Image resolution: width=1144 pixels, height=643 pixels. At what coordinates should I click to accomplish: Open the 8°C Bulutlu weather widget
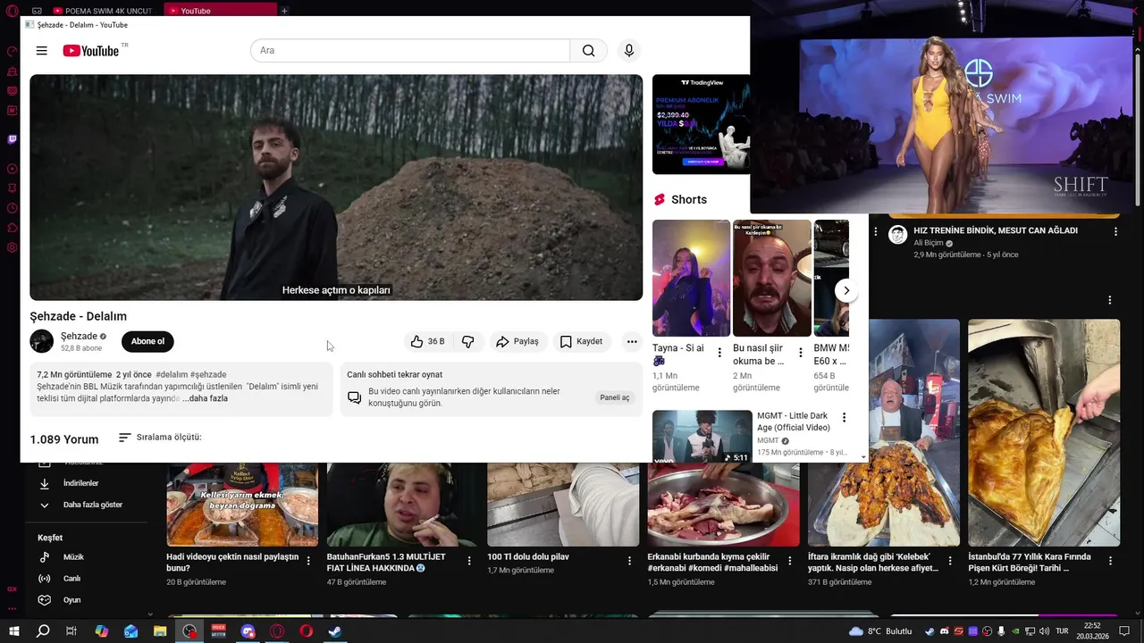(x=880, y=631)
